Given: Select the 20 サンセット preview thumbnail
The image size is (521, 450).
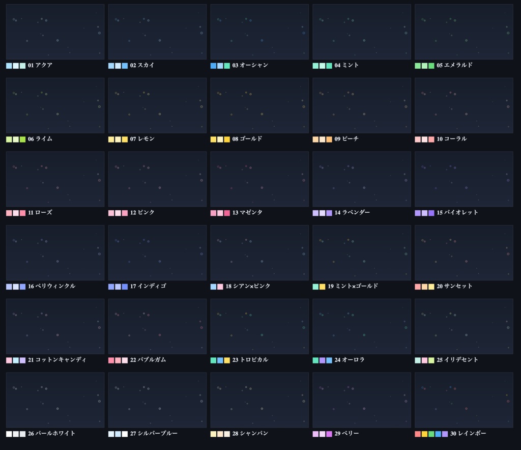Looking at the screenshot, I should click(x=464, y=253).
